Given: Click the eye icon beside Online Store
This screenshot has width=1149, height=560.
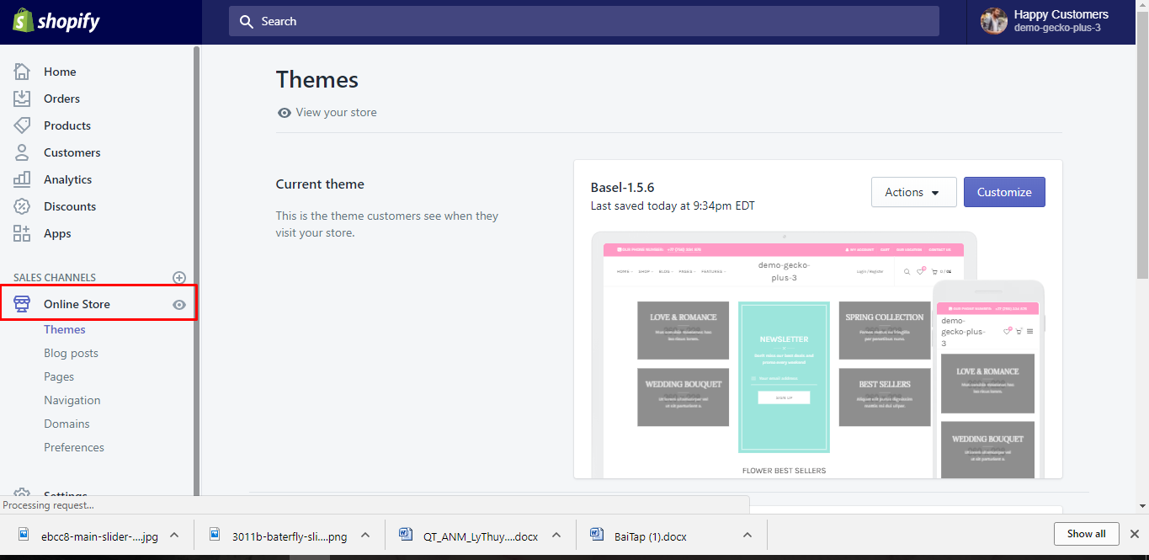Looking at the screenshot, I should (x=179, y=305).
